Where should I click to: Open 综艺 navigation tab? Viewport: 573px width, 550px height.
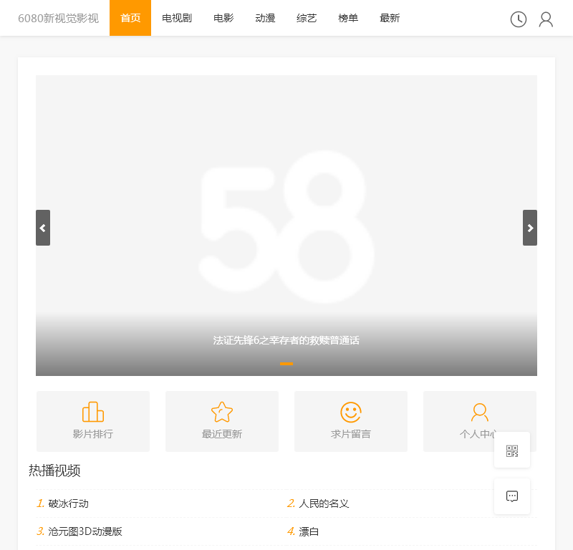click(307, 18)
